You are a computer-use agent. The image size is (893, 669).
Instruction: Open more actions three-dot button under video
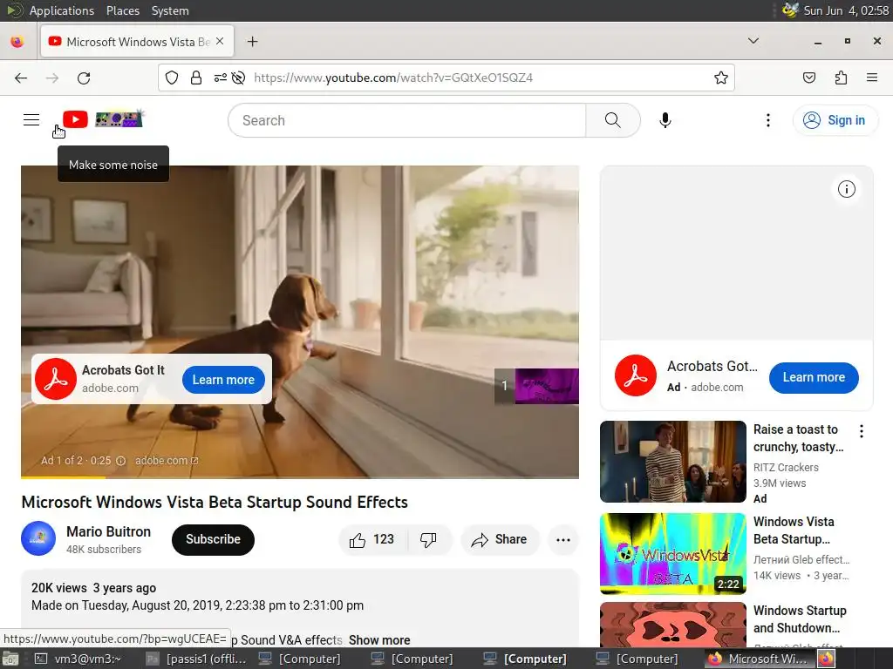[x=563, y=540]
